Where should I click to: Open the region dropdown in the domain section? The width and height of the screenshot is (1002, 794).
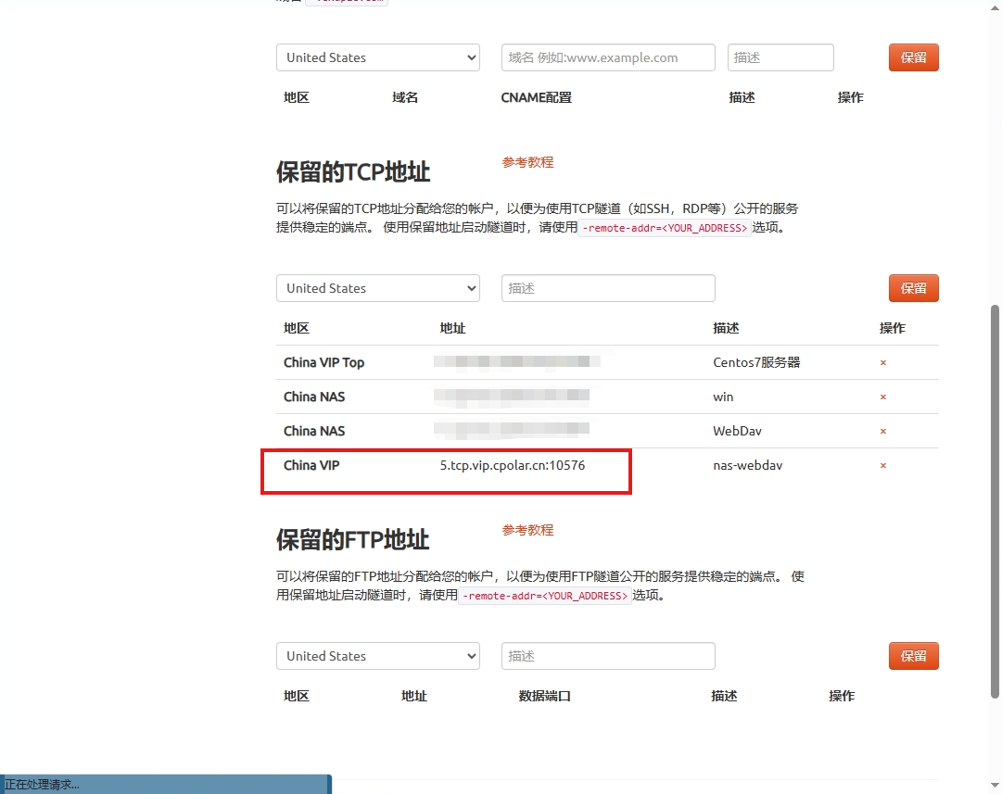coord(377,57)
